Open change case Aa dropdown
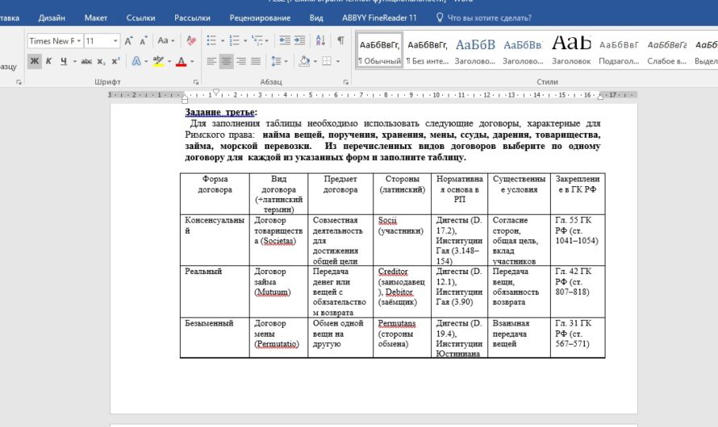The width and height of the screenshot is (718, 427). pyautogui.click(x=165, y=41)
